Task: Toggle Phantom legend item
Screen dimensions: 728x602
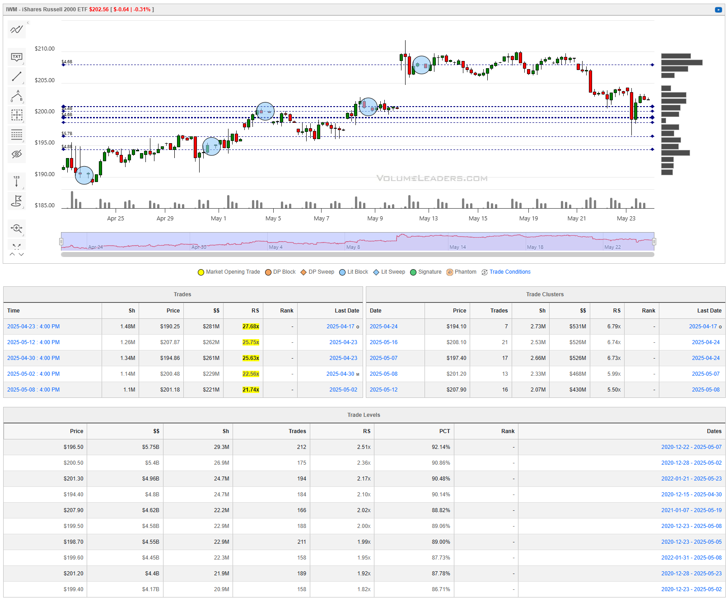Action: pos(462,272)
